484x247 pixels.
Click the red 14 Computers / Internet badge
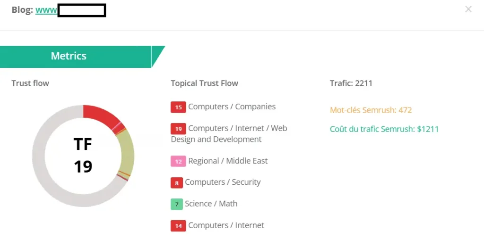178,226
